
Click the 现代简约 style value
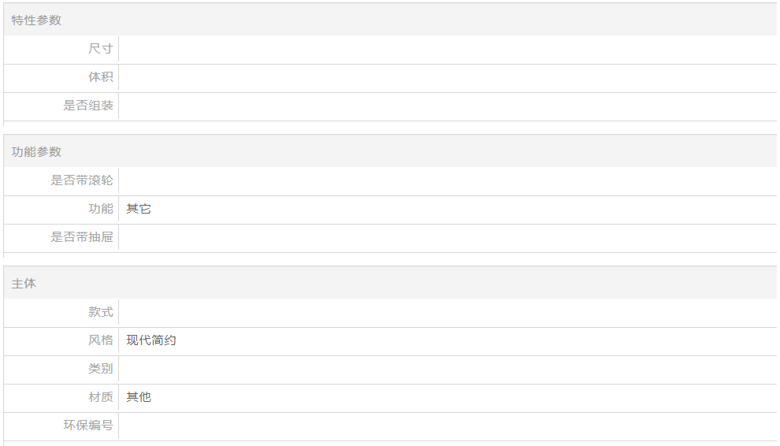[151, 340]
